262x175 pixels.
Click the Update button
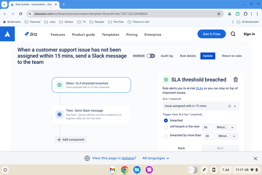(208, 56)
